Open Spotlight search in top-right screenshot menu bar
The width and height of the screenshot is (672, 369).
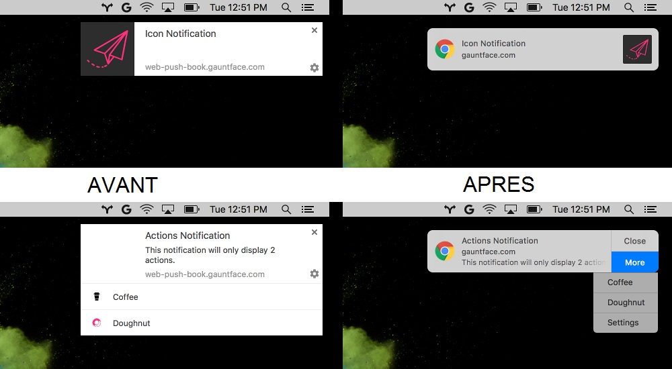click(x=629, y=7)
